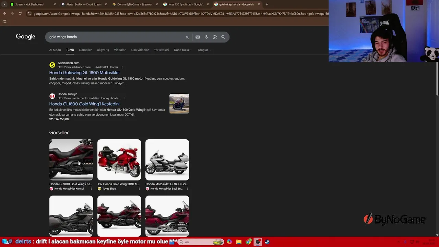This screenshot has width=439, height=247.
Task: Switch to Alışveriş search tab
Action: tap(103, 50)
